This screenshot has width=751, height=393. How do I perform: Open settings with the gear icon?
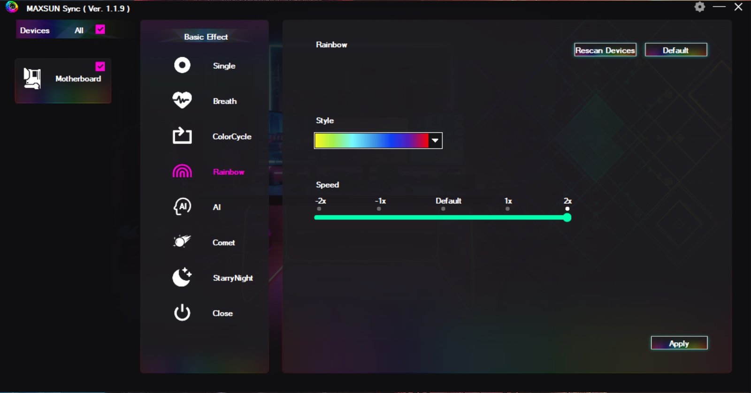click(x=699, y=7)
